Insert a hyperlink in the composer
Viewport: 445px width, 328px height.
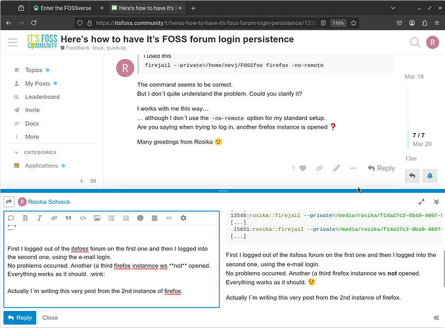click(54, 218)
